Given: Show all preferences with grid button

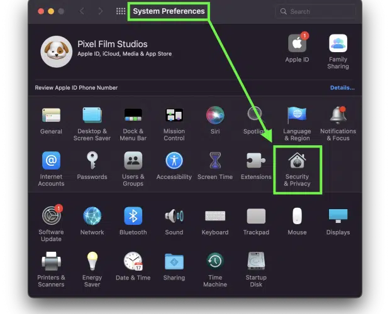Looking at the screenshot, I should coord(121,11).
